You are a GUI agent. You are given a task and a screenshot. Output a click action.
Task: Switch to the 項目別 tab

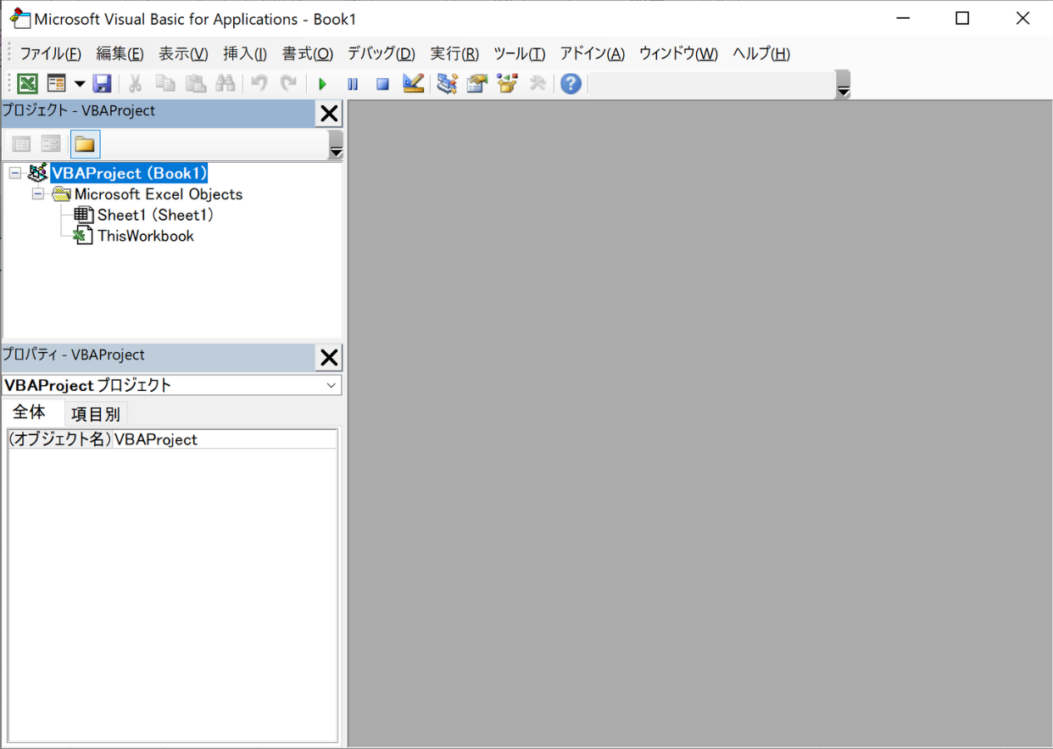[96, 414]
